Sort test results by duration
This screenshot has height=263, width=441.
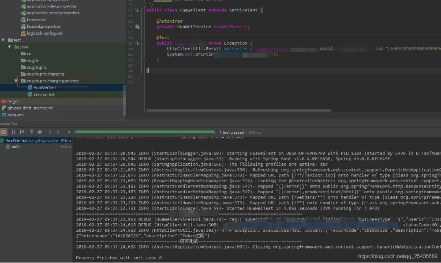(22, 132)
